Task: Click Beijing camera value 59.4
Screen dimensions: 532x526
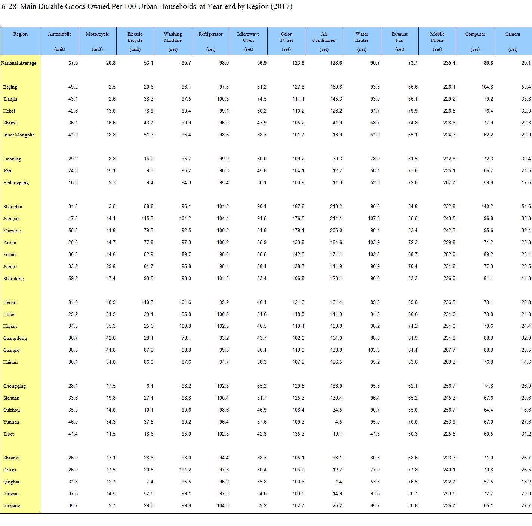Action: pyautogui.click(x=526, y=87)
